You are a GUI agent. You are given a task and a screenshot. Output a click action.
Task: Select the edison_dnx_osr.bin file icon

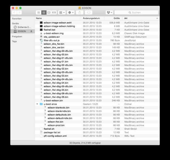(x=41, y=47)
